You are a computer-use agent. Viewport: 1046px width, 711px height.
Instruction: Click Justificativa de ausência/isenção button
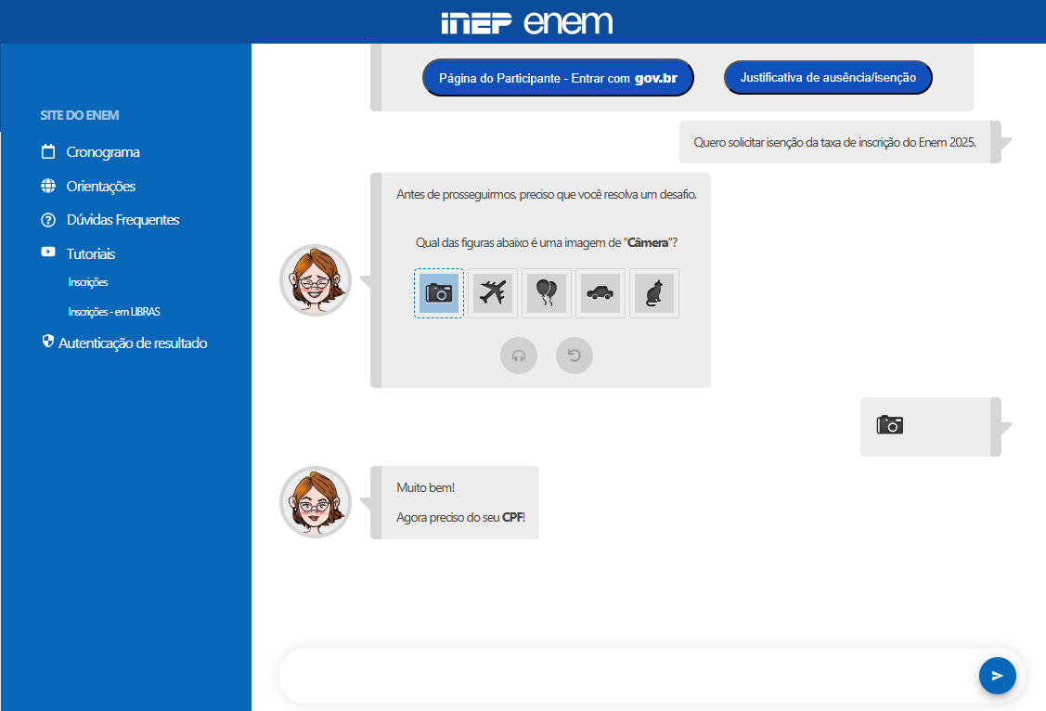click(x=828, y=78)
